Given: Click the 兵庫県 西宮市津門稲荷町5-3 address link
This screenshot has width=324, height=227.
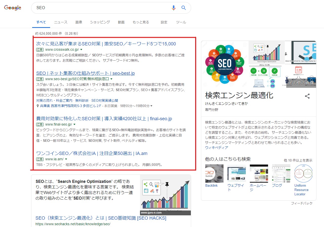Looking at the screenshot, I should [70, 106].
